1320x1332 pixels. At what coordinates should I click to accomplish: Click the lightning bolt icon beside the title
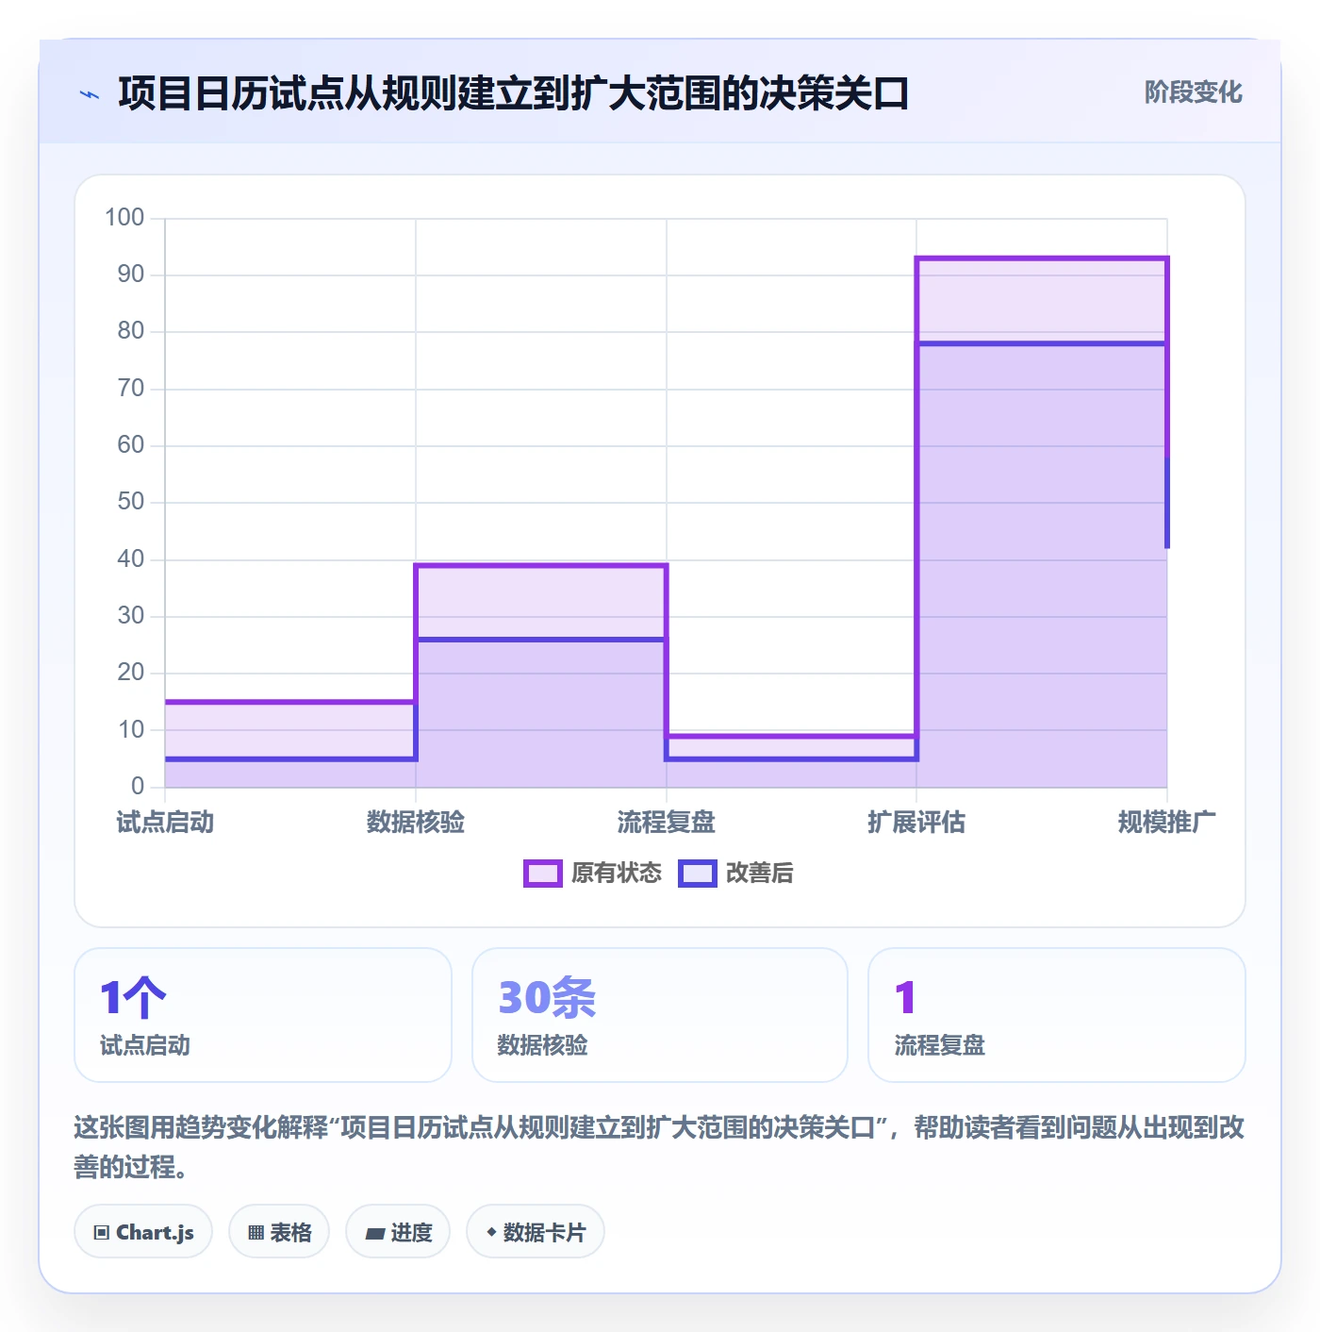click(x=90, y=94)
